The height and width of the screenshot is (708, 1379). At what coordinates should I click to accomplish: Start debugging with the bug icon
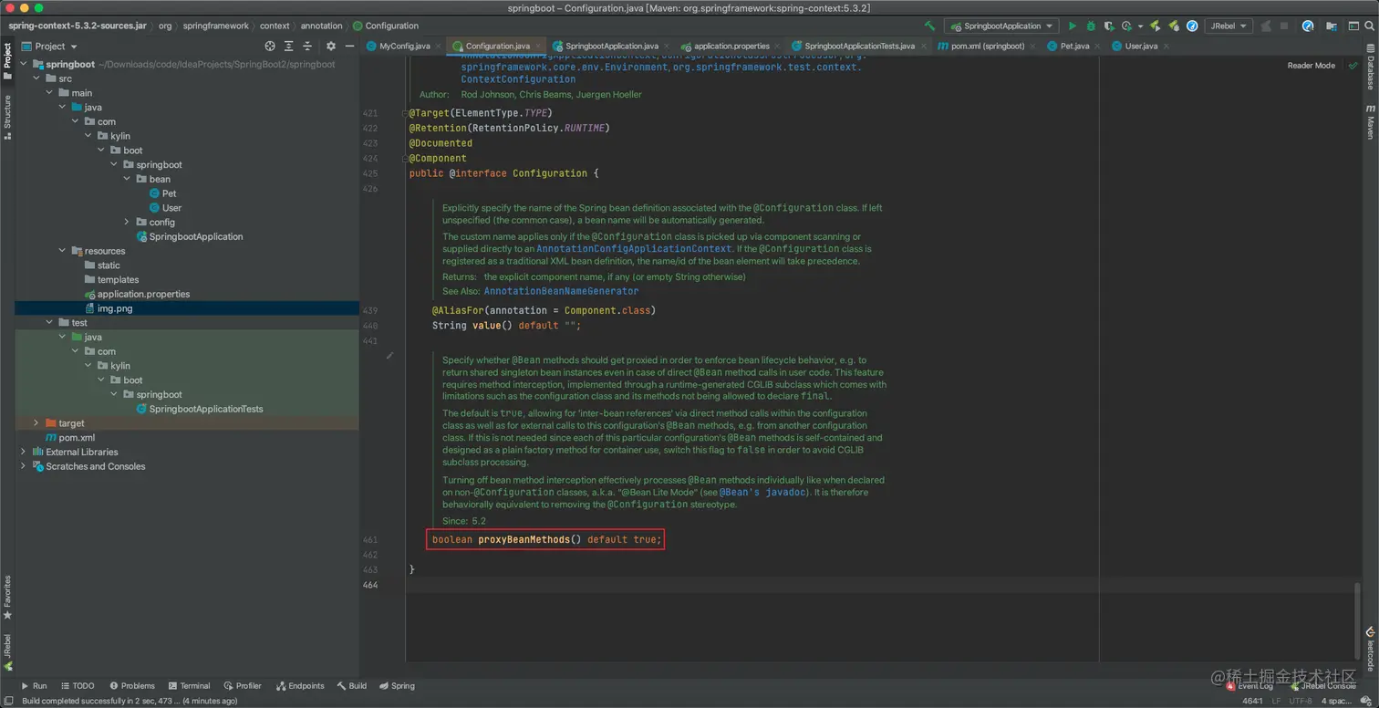1091,26
